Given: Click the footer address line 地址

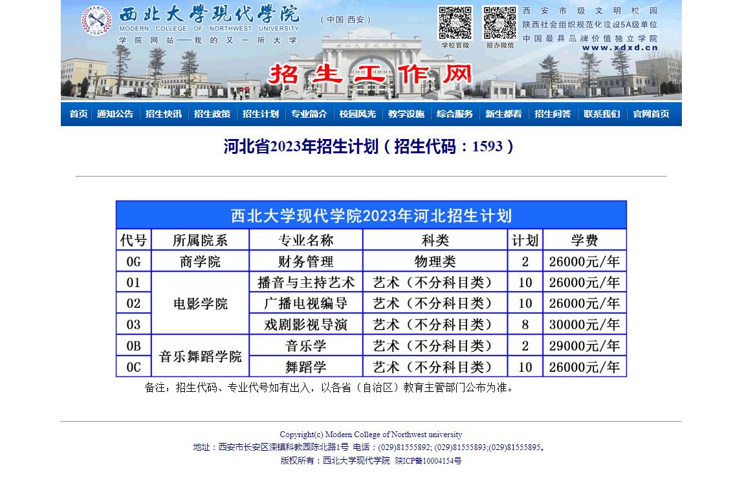Looking at the screenshot, I should (369, 447).
